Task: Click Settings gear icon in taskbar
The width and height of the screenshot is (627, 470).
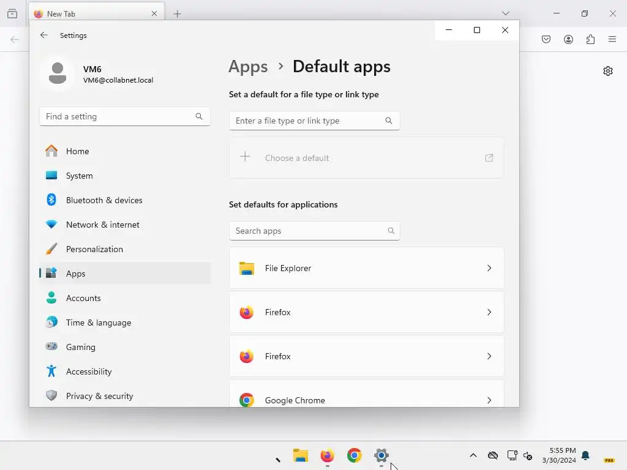Action: tap(381, 455)
